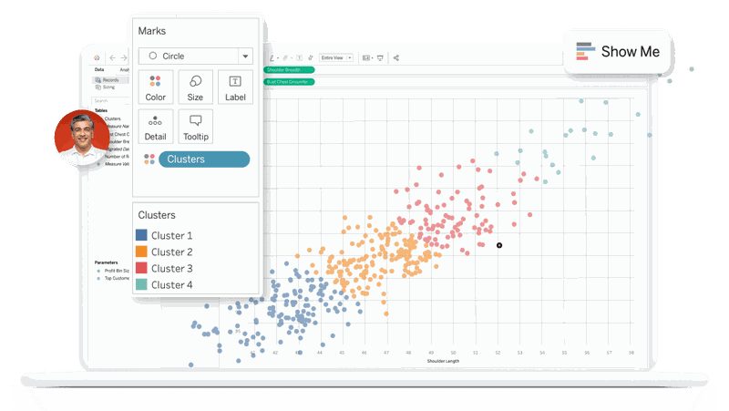Screen dimensions: 729x411
Task: Expand the Entire View fit dropdown
Action: click(336, 57)
